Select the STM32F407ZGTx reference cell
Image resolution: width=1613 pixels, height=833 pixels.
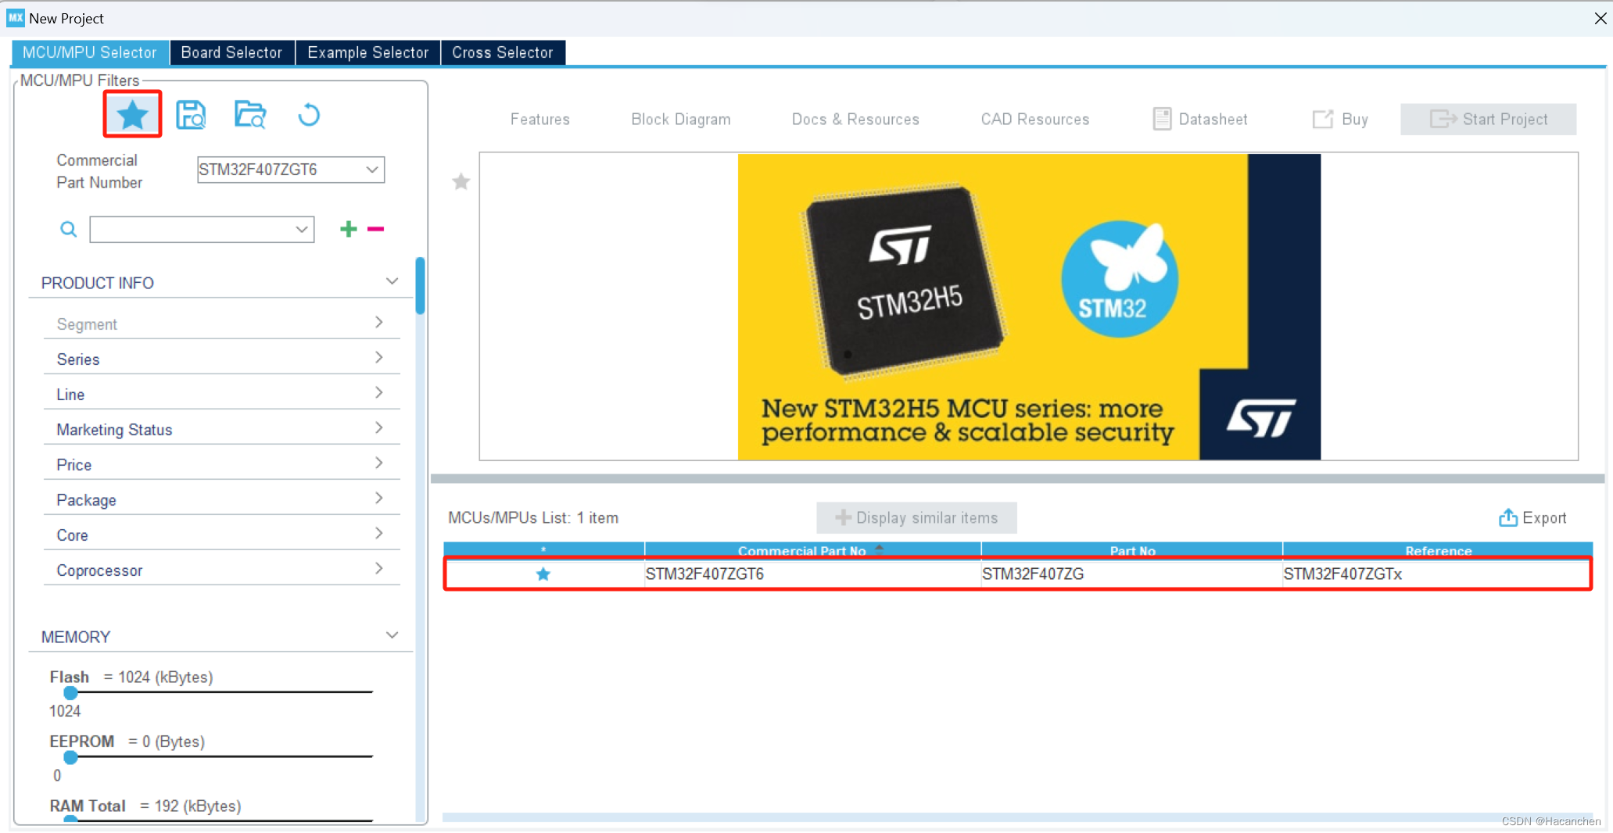[x=1437, y=574]
